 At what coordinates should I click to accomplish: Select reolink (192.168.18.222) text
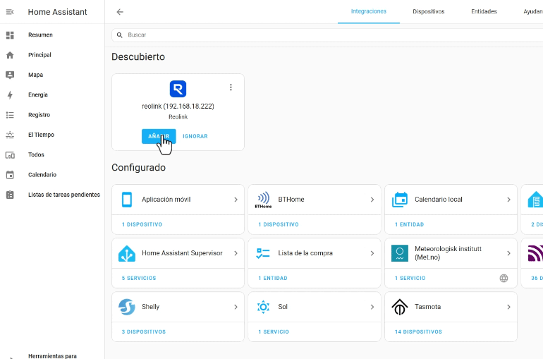(178, 107)
